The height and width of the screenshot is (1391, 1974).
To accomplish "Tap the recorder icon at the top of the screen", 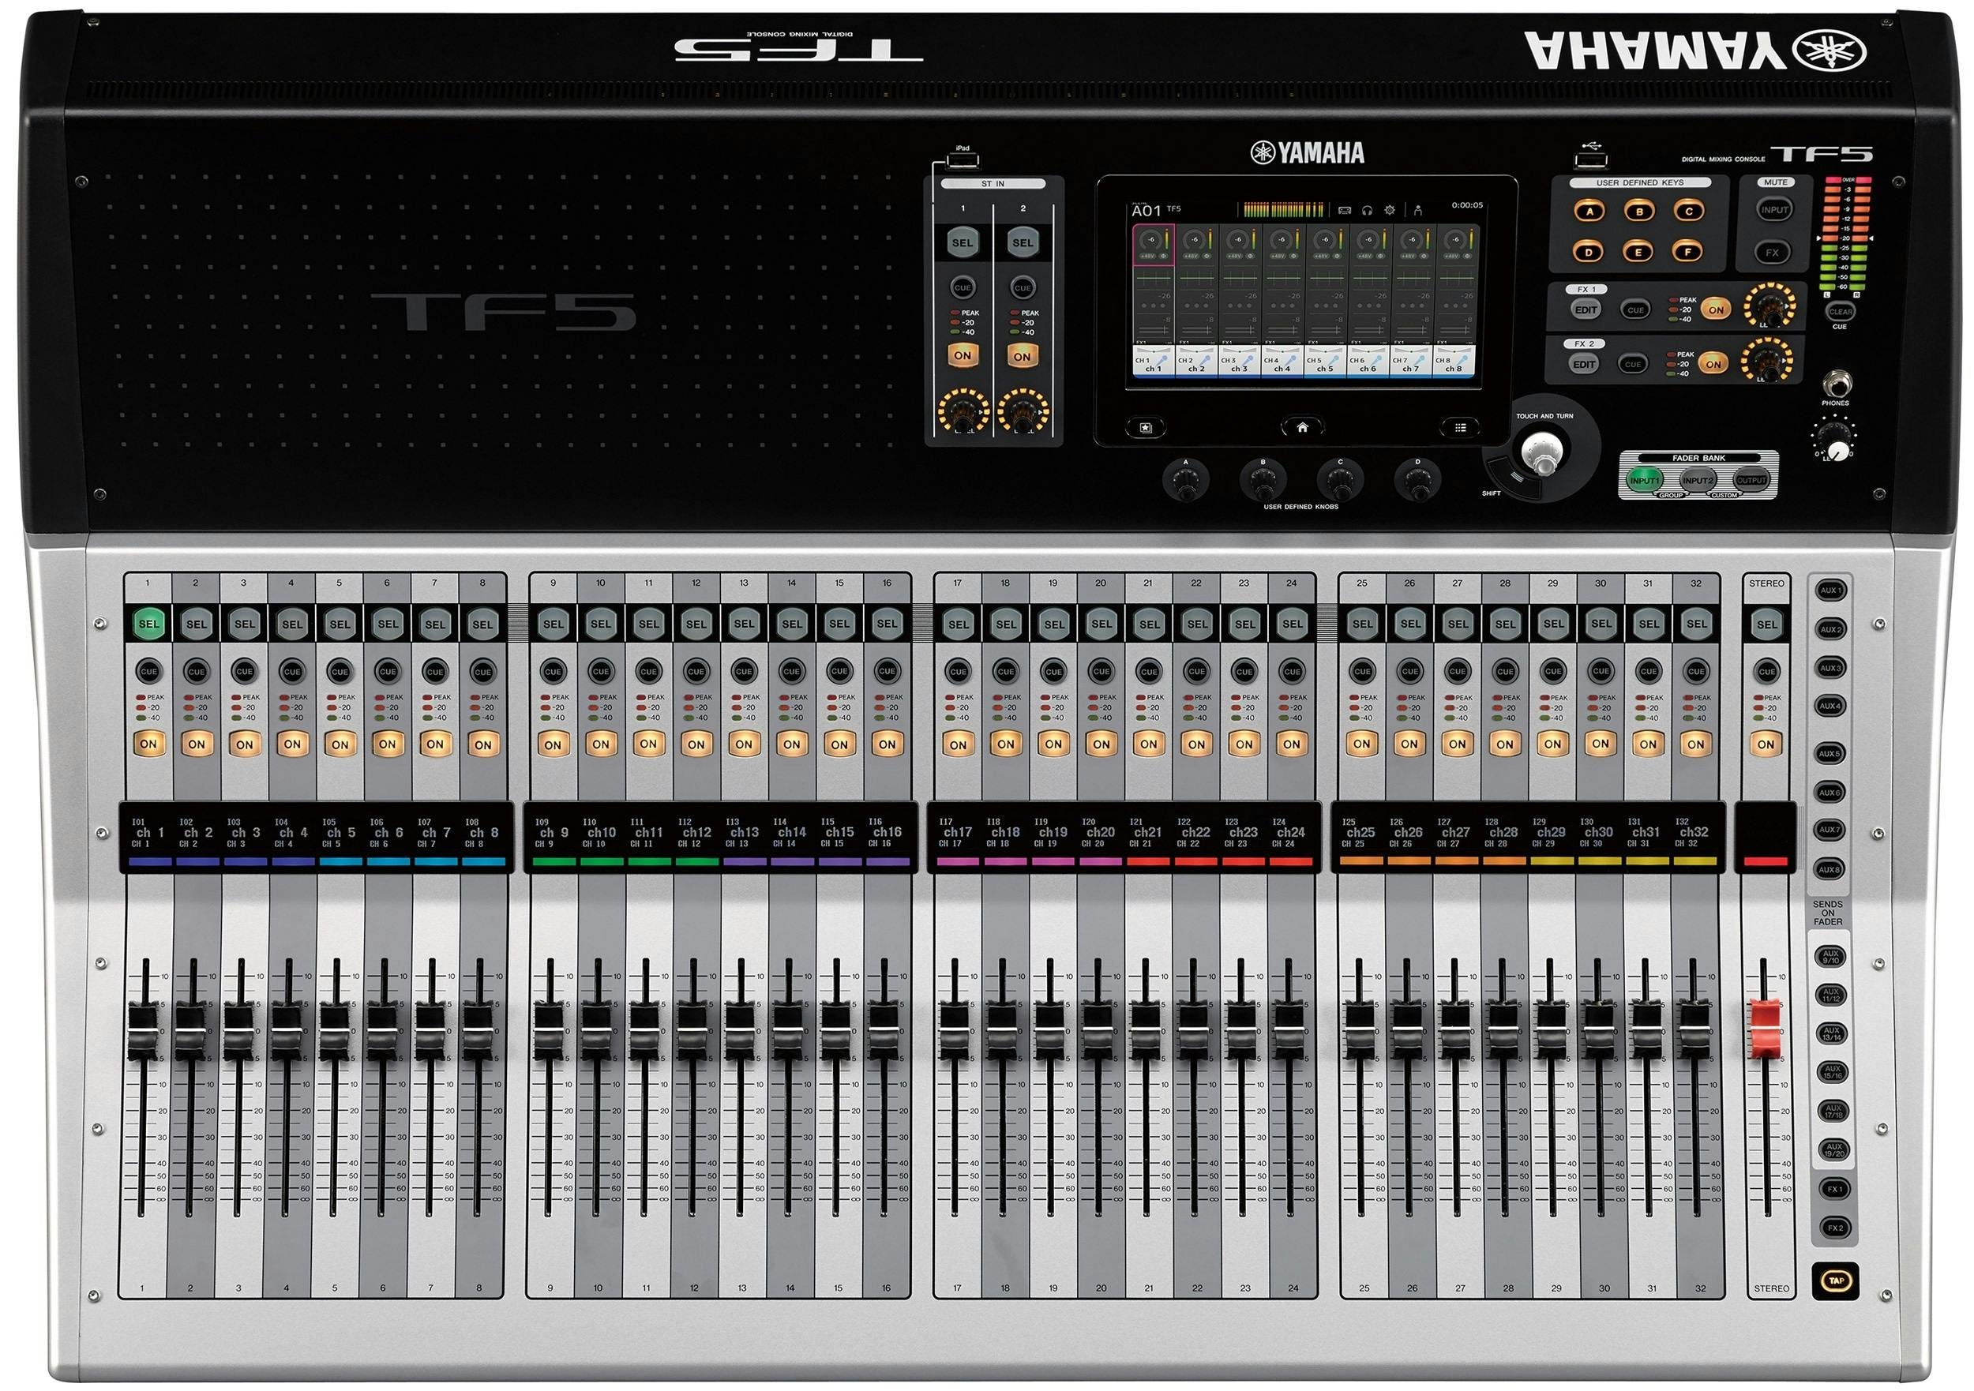I will pyautogui.click(x=1345, y=212).
